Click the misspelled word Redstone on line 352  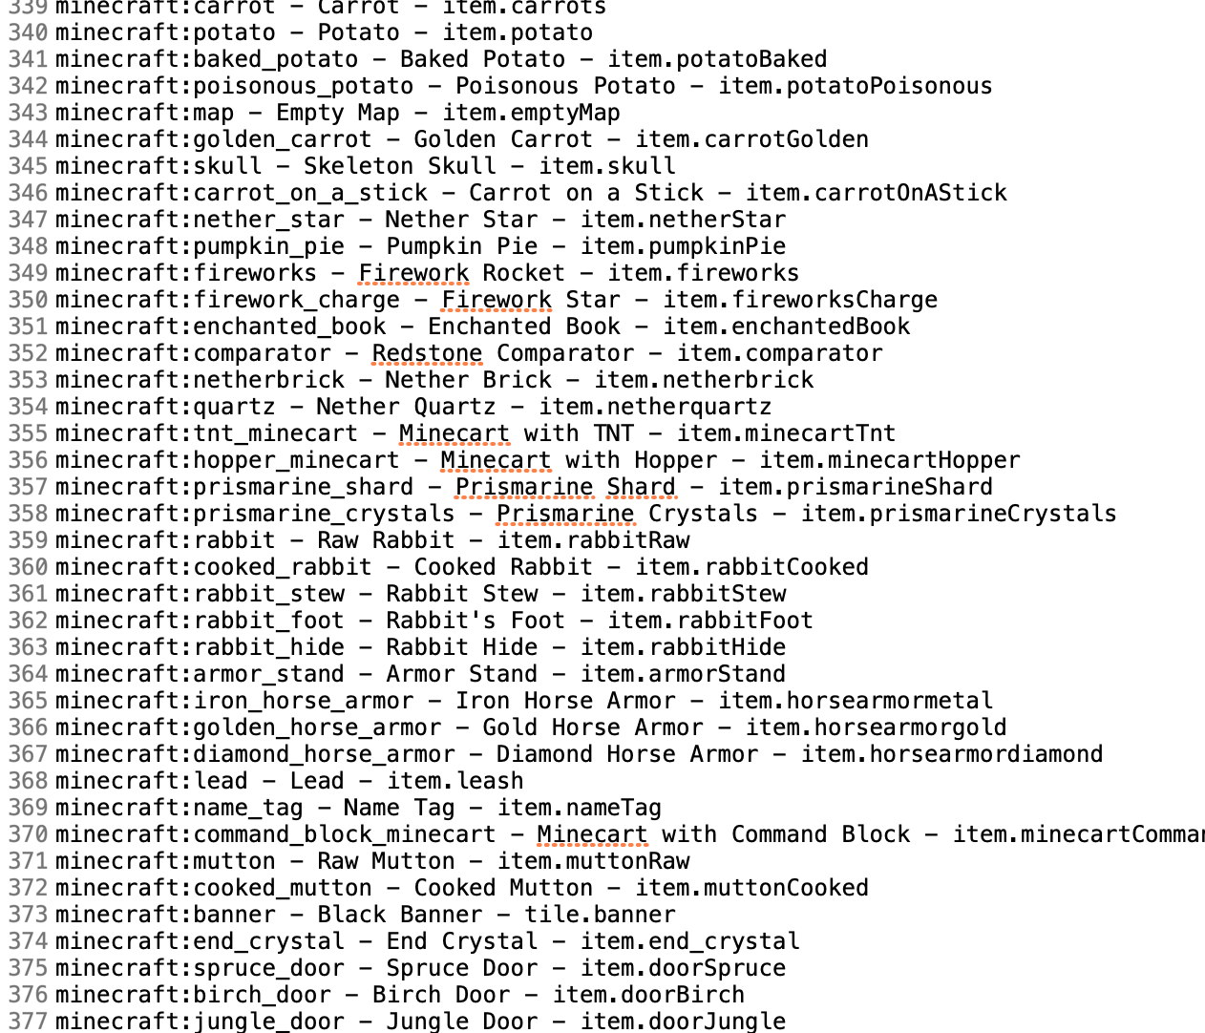pyautogui.click(x=427, y=353)
